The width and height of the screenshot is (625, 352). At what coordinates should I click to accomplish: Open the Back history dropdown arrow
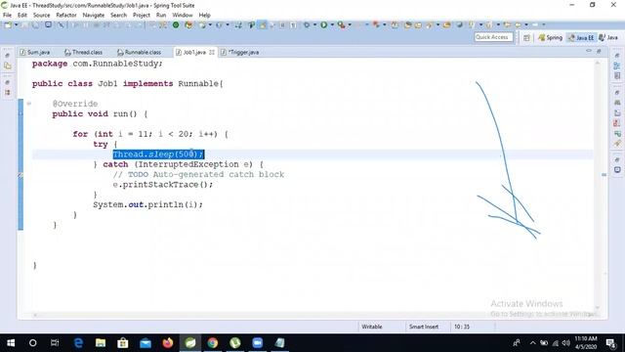(526, 25)
